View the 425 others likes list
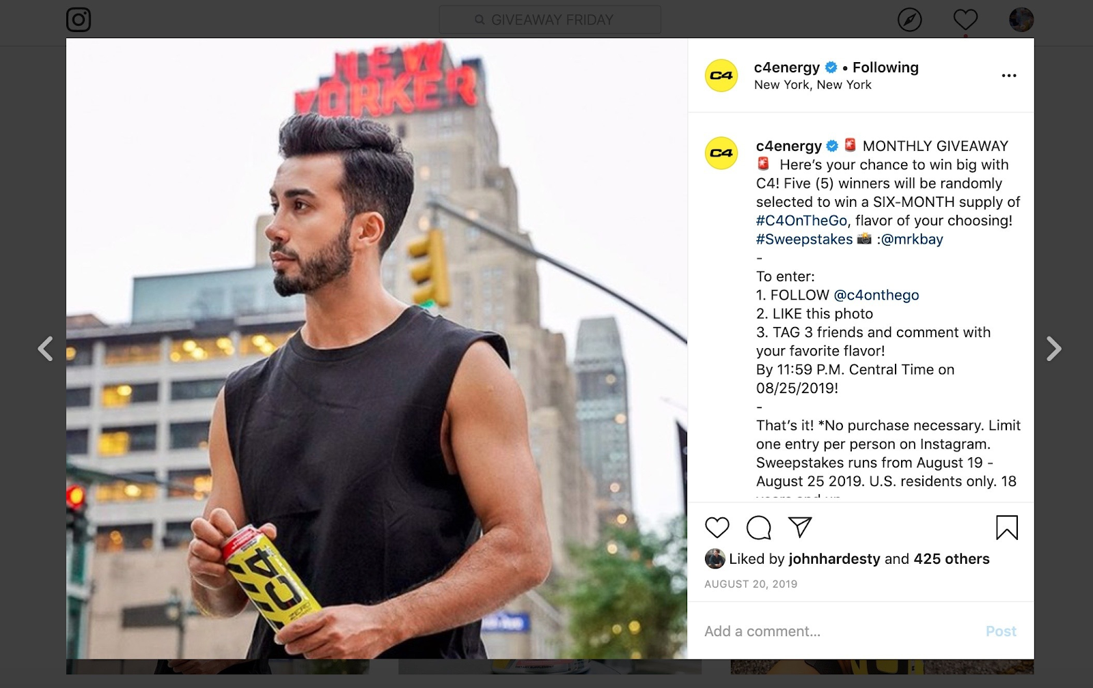Screen dimensions: 1093x688 (952, 559)
